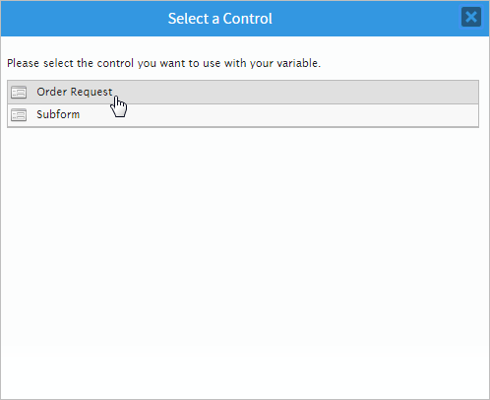Viewport: 490px width, 400px height.
Task: Click the word "variable" in the prompt
Action: (298, 63)
